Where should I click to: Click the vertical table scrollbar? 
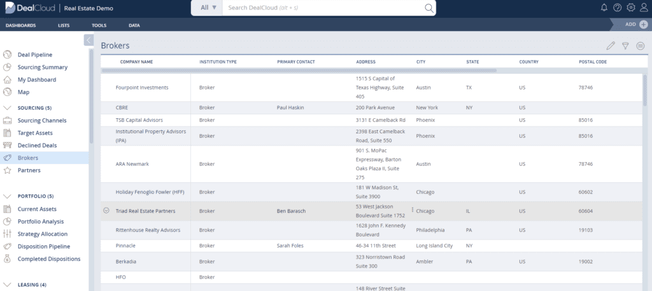(x=645, y=90)
